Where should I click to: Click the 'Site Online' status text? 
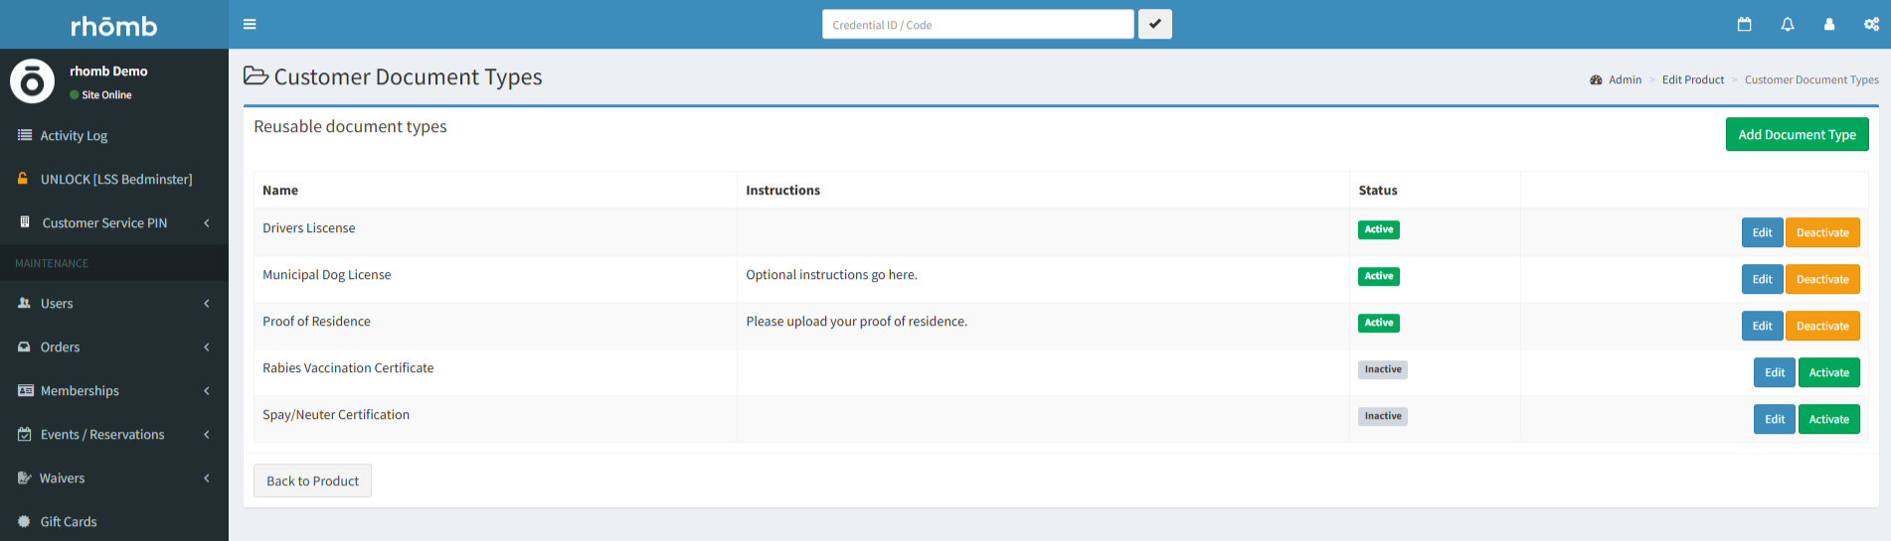[106, 95]
